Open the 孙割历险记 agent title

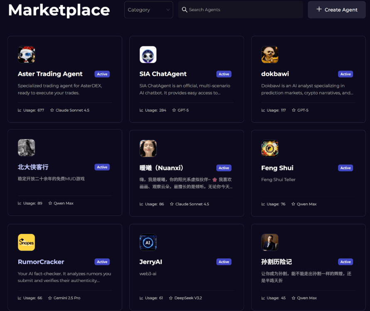pyautogui.click(x=276, y=262)
